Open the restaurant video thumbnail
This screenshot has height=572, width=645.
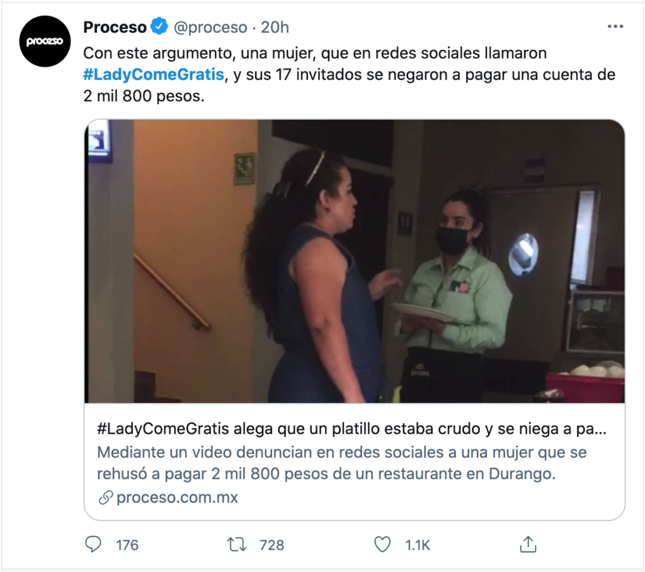pos(355,261)
